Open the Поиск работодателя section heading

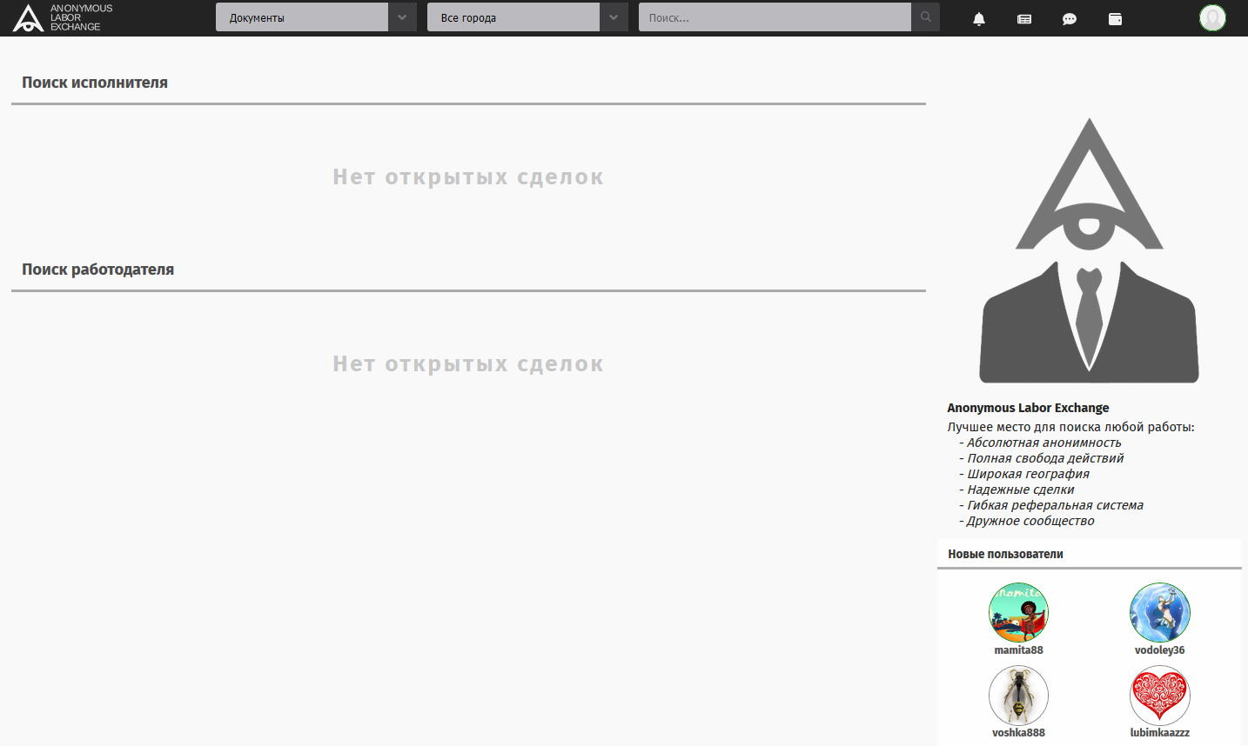pyautogui.click(x=97, y=270)
